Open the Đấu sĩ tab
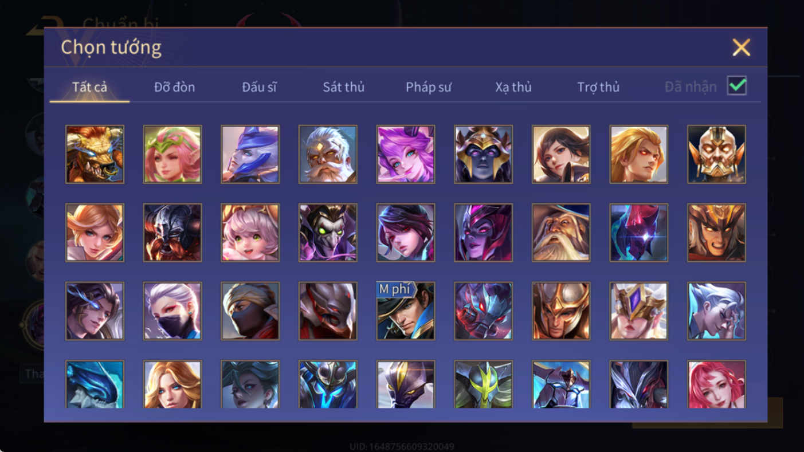 click(259, 87)
